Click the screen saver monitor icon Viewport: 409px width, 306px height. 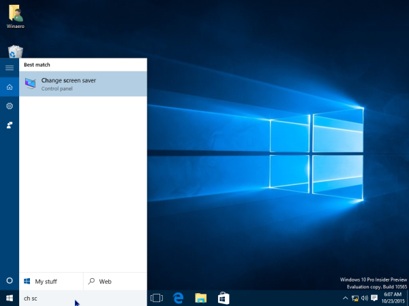pos(31,84)
